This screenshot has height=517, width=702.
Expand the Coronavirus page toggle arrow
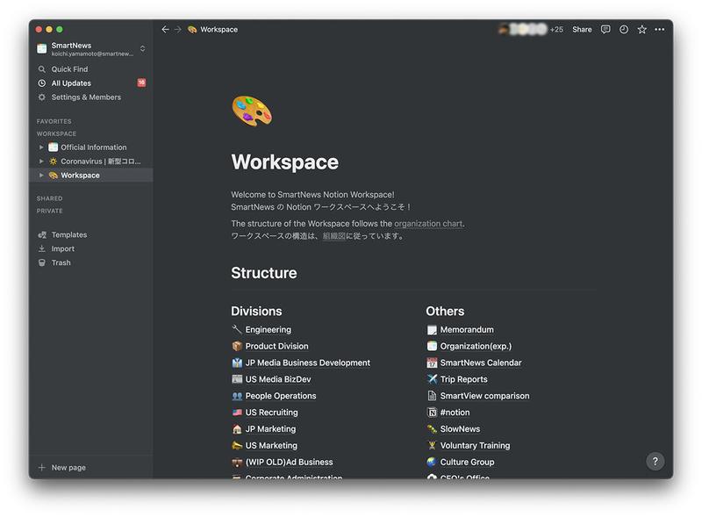pyautogui.click(x=41, y=162)
